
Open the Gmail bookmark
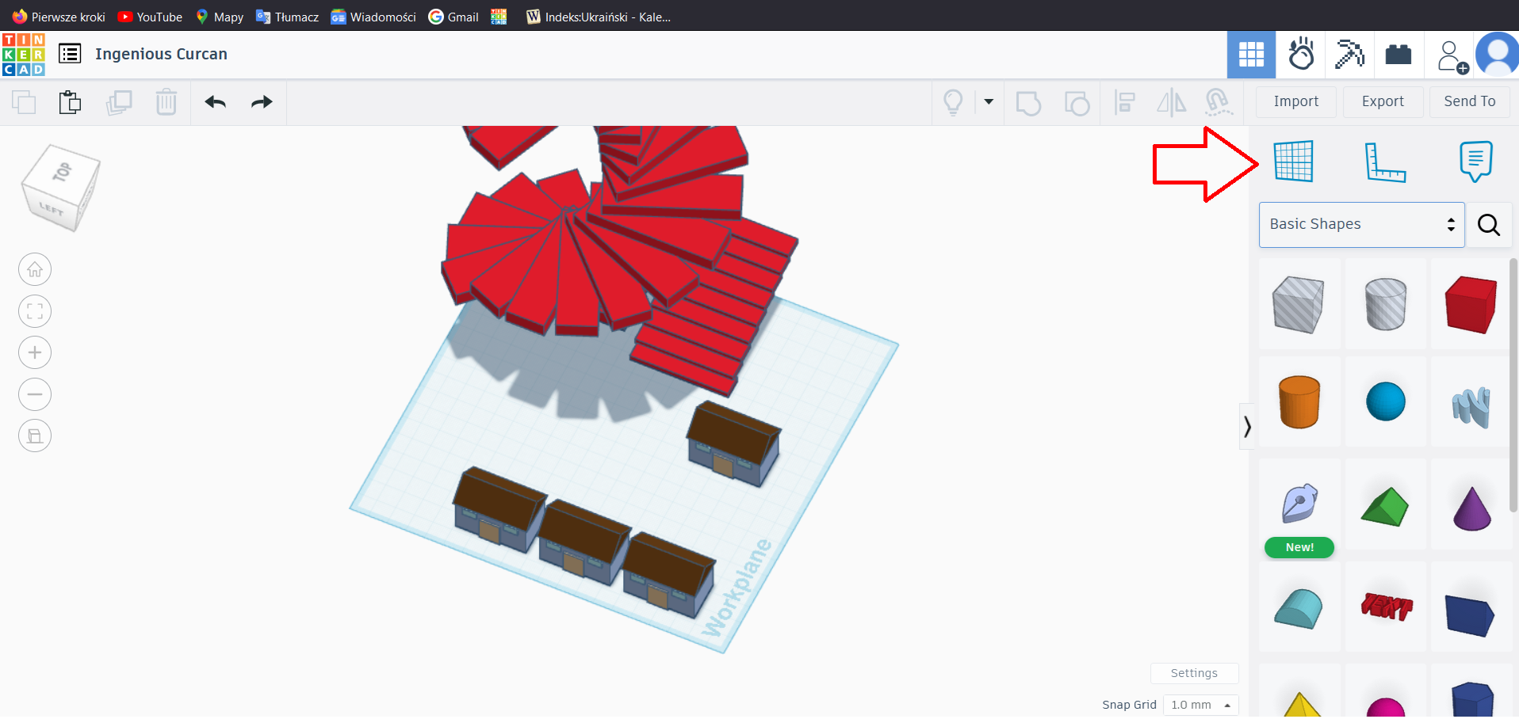(x=453, y=17)
